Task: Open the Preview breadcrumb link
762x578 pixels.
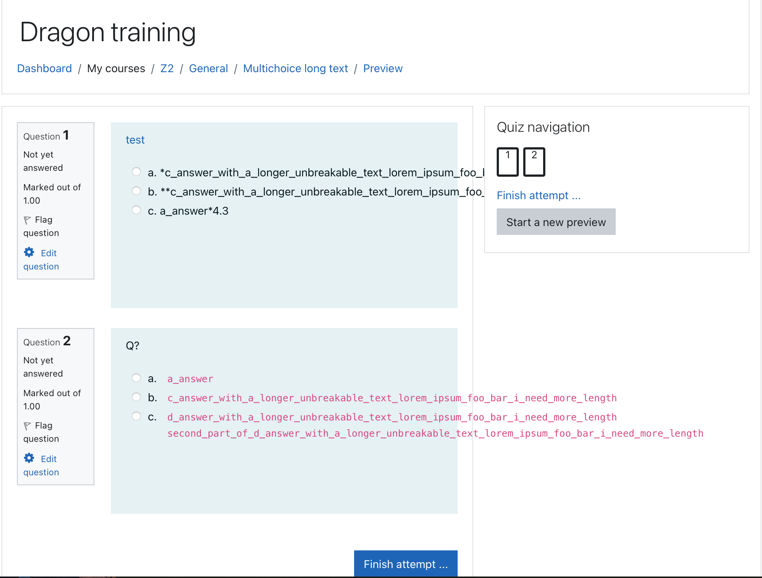Action: 383,68
